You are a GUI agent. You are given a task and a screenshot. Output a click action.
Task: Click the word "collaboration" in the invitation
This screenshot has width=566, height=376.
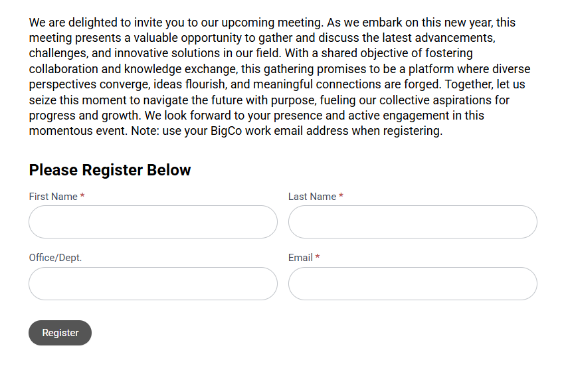pos(64,69)
